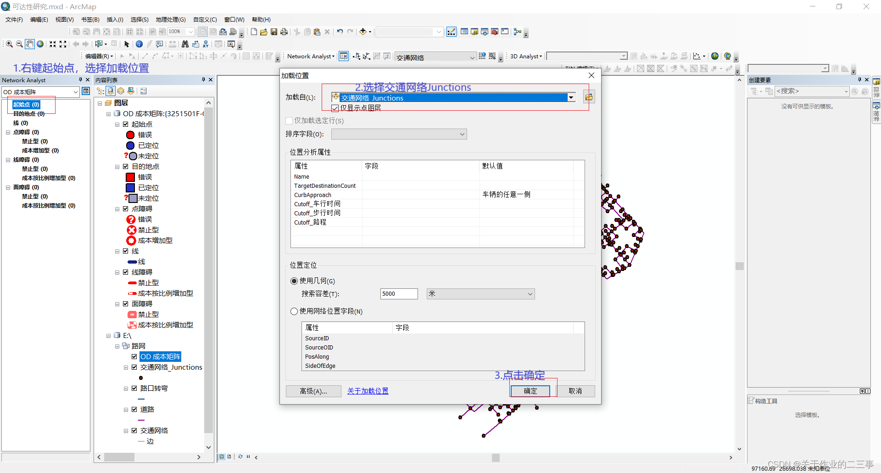Open an existing map document
881x473 pixels.
point(264,32)
